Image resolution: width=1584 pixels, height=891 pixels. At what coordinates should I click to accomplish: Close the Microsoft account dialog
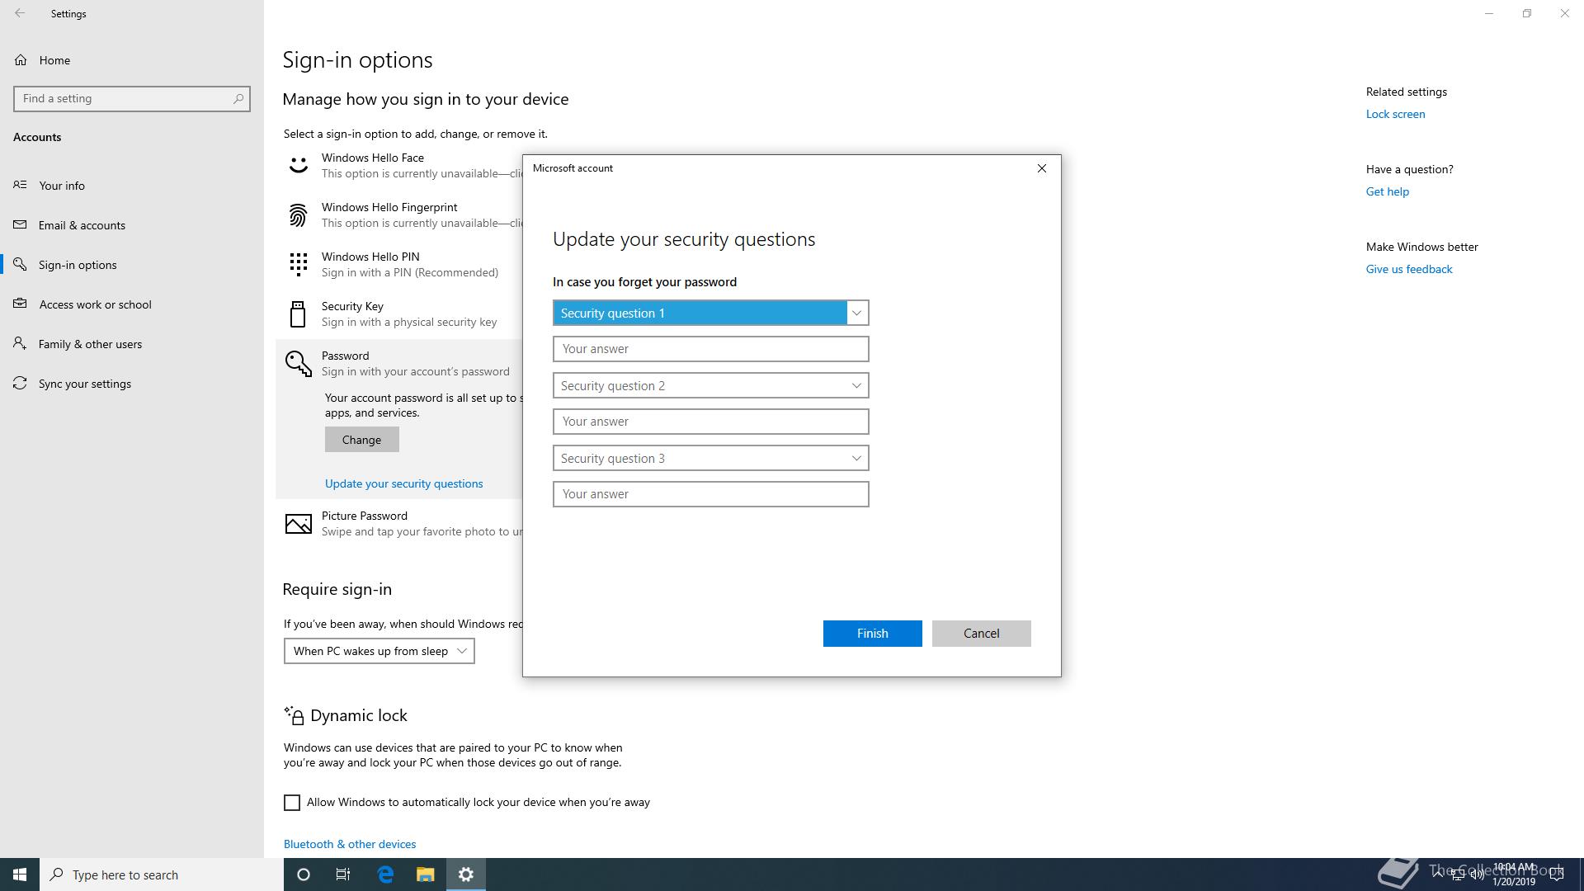click(x=1042, y=168)
